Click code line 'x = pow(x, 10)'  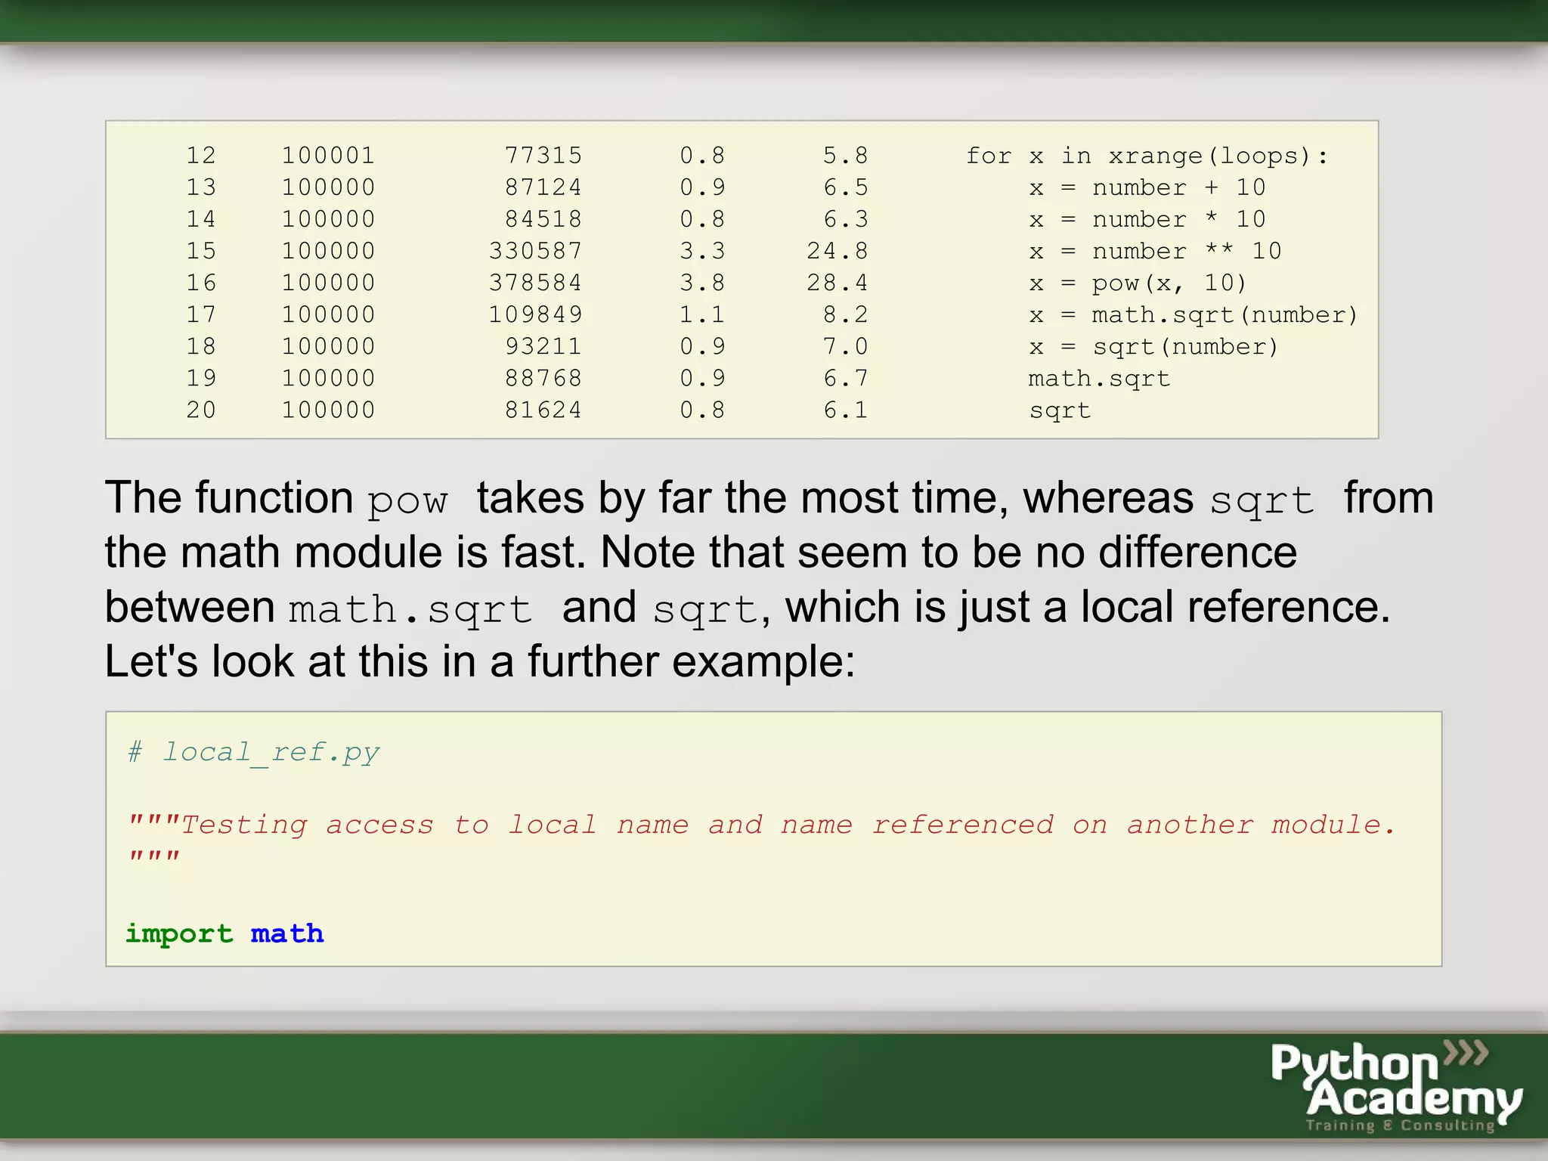coord(1138,283)
